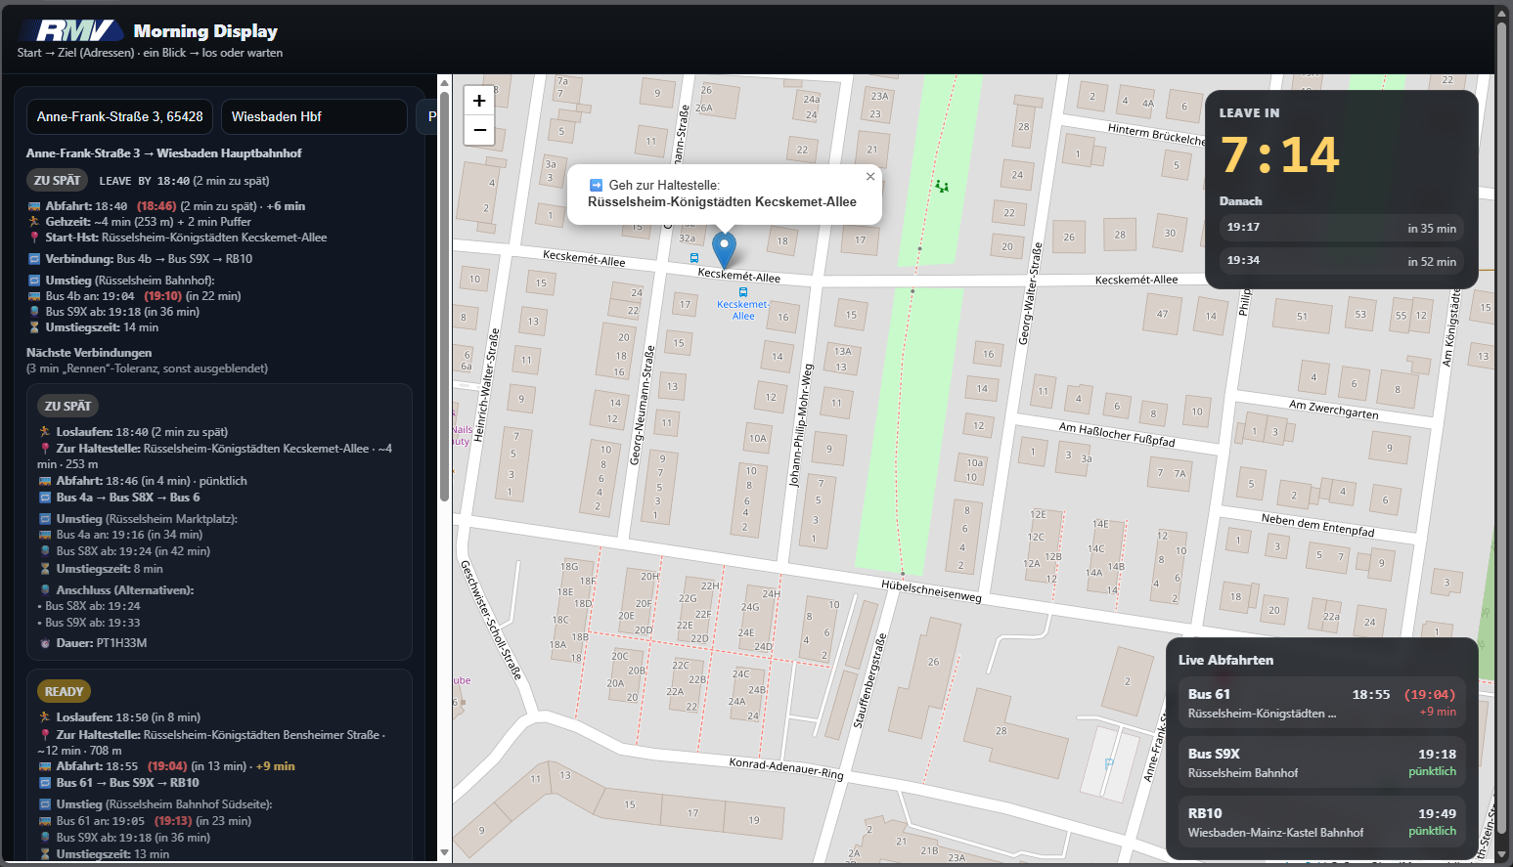Open the RB10 live departure to Wiesbaden-Mainz-Kastel
The width and height of the screenshot is (1513, 867).
(1321, 822)
